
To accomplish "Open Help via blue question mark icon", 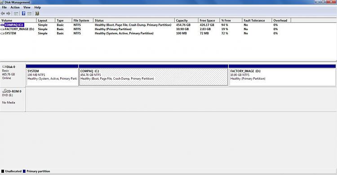I will coord(24,13).
